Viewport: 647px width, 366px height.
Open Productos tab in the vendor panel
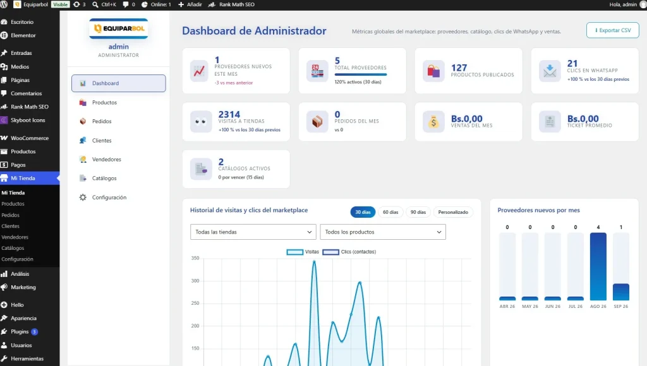click(118, 102)
